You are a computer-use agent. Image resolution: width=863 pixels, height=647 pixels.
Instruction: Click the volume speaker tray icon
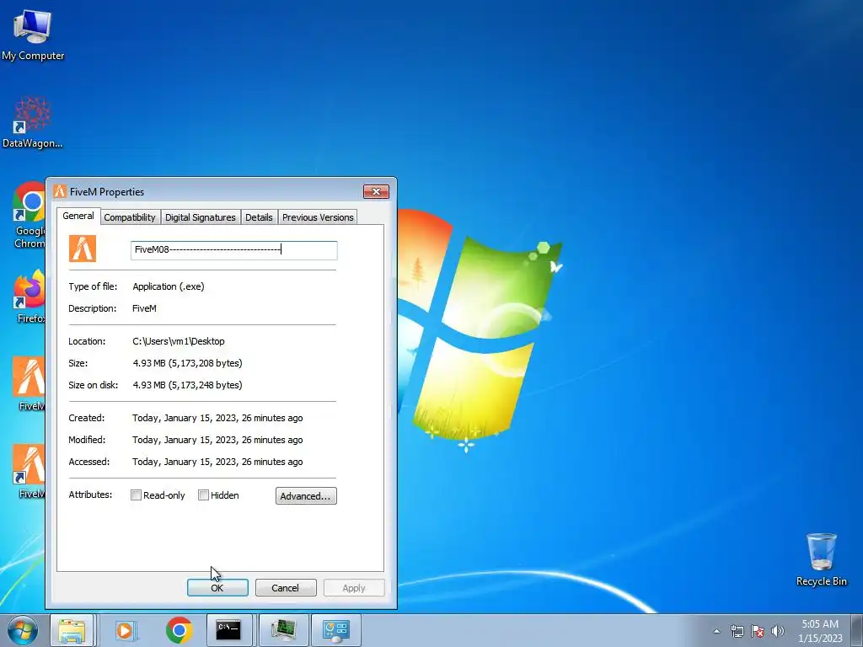tap(778, 631)
